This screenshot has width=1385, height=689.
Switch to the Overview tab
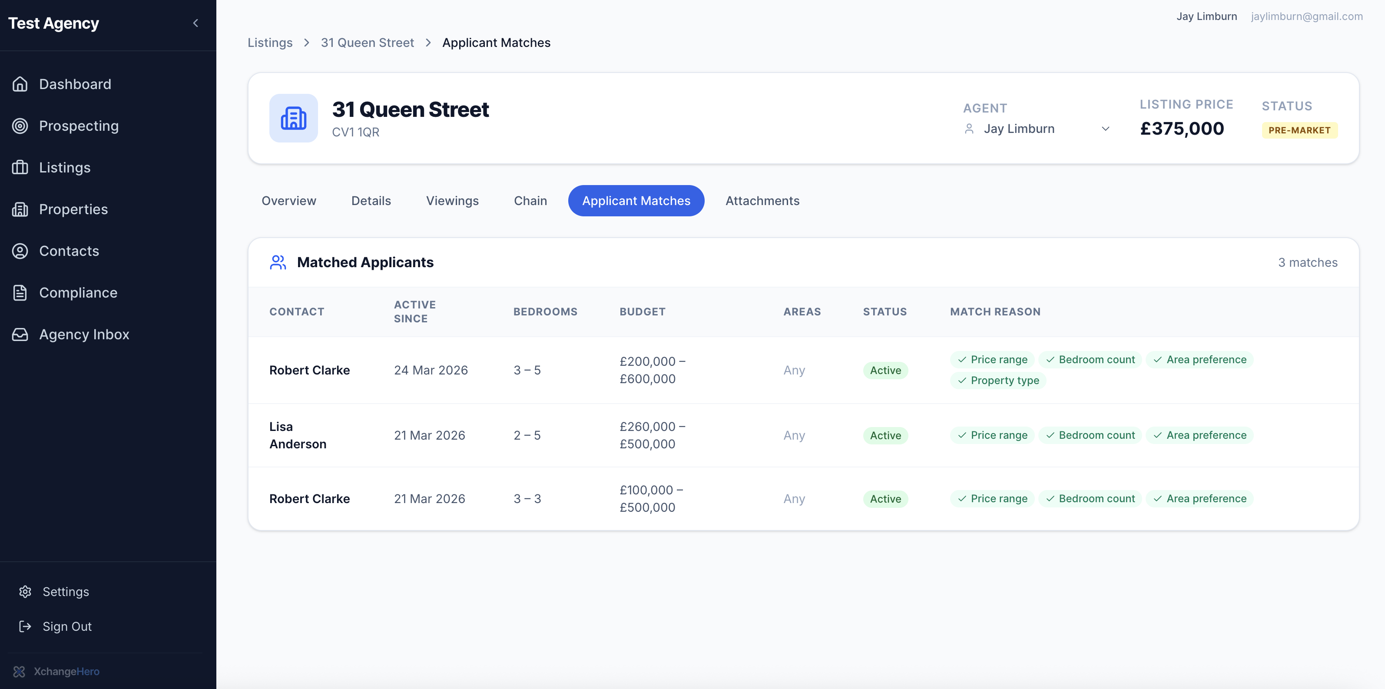point(289,200)
